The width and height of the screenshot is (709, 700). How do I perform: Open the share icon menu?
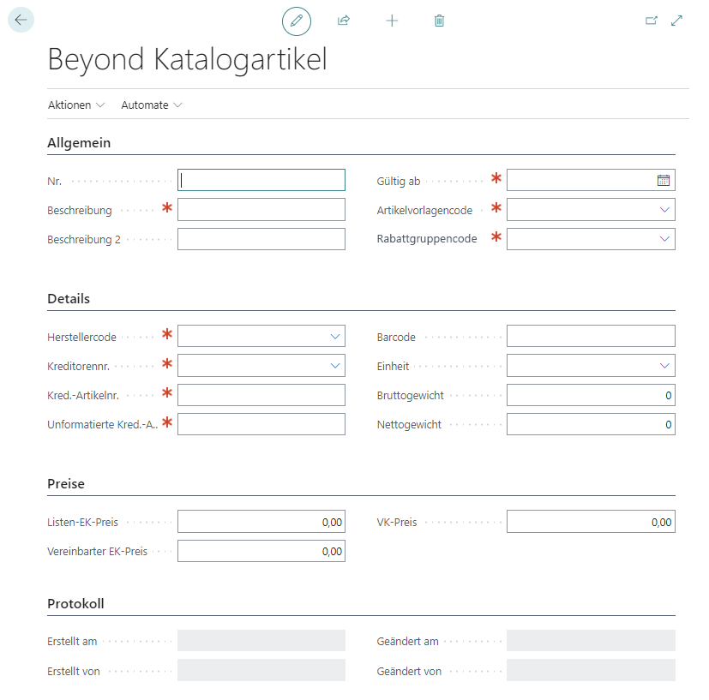344,21
